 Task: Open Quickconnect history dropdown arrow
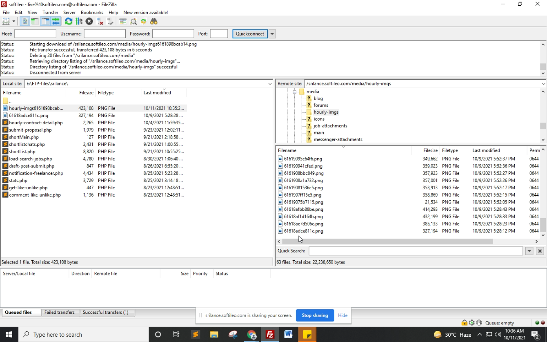point(272,34)
